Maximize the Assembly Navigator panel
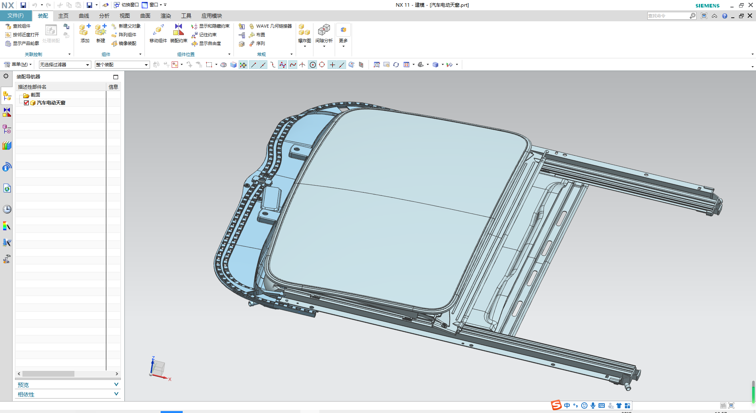Viewport: 756px width, 413px height. tap(116, 77)
